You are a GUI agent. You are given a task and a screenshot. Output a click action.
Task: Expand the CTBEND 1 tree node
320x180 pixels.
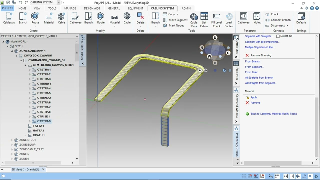click(30, 84)
